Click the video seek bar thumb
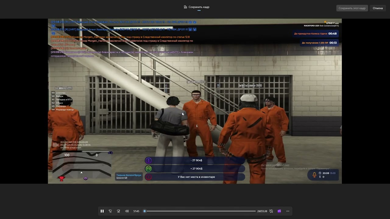 click(x=145, y=211)
